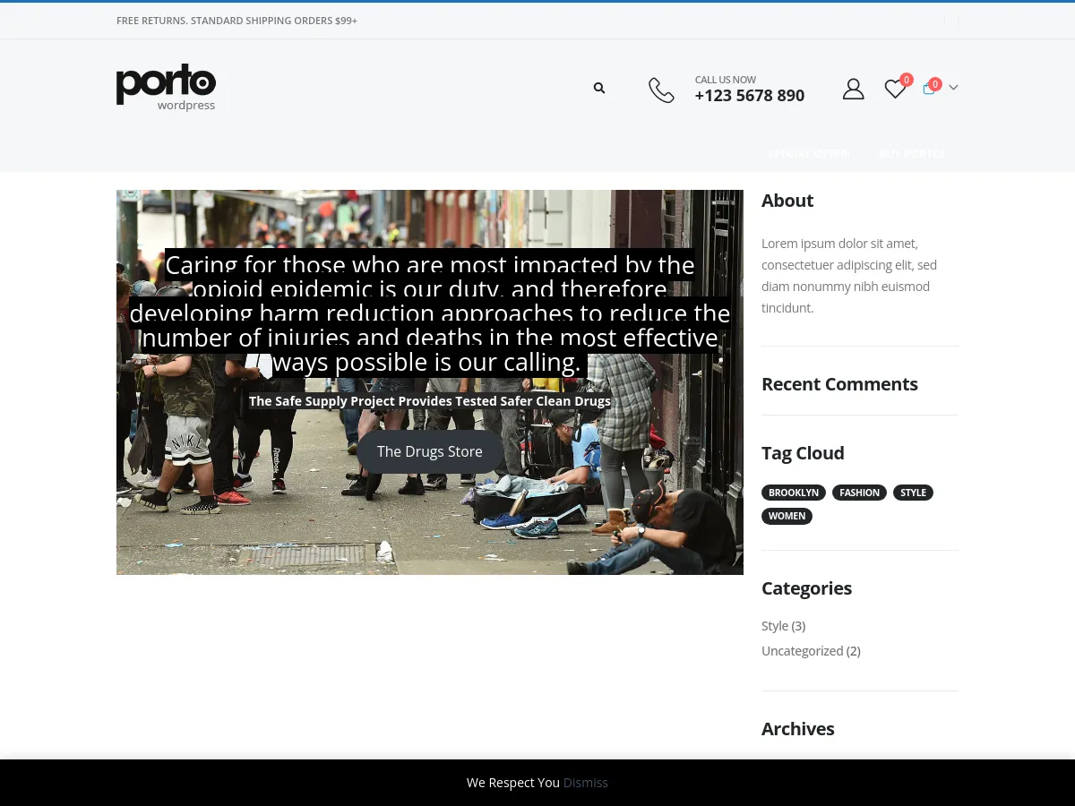Open the wishlist via the heart icon
The height and width of the screenshot is (806, 1075).
pos(894,88)
